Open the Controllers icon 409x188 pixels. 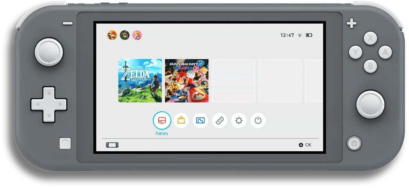tap(219, 121)
